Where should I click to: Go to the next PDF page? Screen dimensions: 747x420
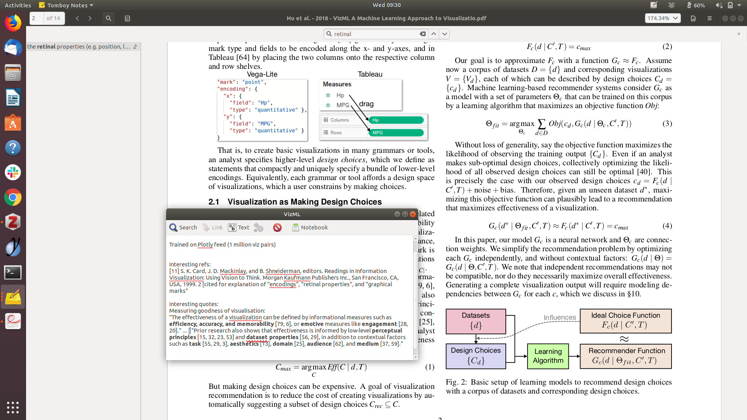[x=90, y=18]
